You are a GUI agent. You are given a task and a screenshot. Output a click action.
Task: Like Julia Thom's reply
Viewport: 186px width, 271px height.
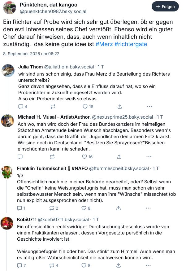pyautogui.click(x=85, y=106)
